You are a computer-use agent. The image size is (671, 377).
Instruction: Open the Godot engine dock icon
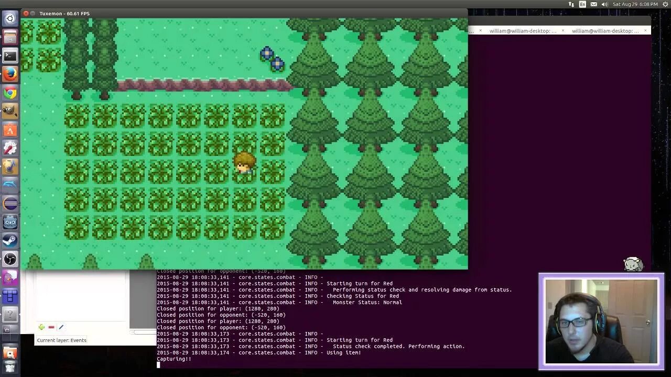pyautogui.click(x=10, y=221)
